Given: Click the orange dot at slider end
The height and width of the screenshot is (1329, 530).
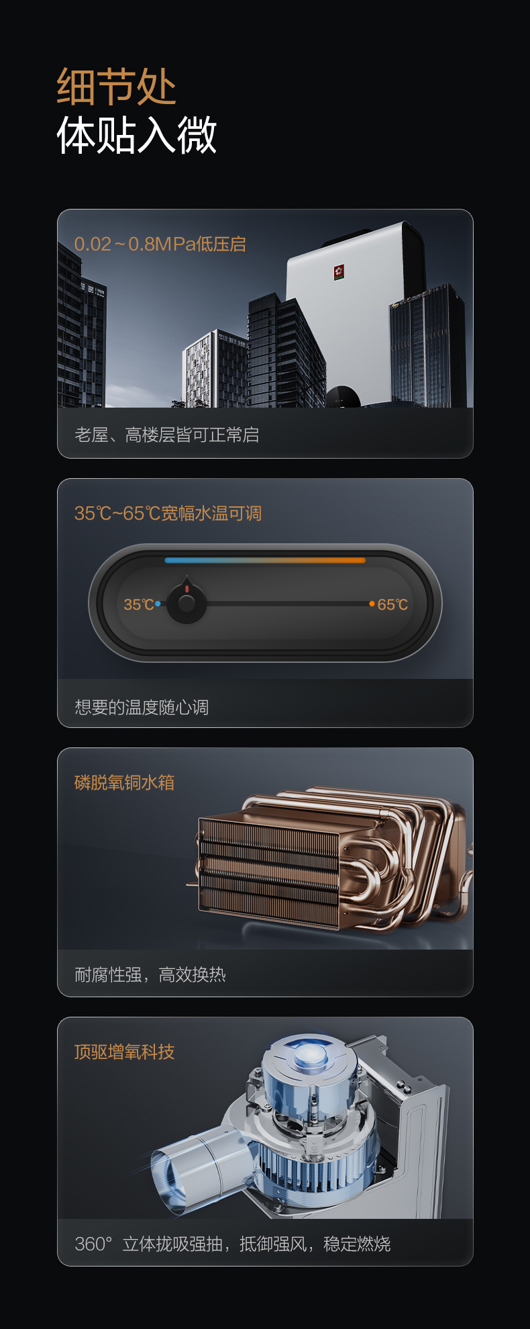Looking at the screenshot, I should click(x=372, y=604).
